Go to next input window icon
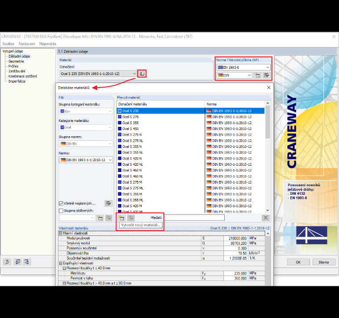339x318 pixels. click(x=27, y=262)
